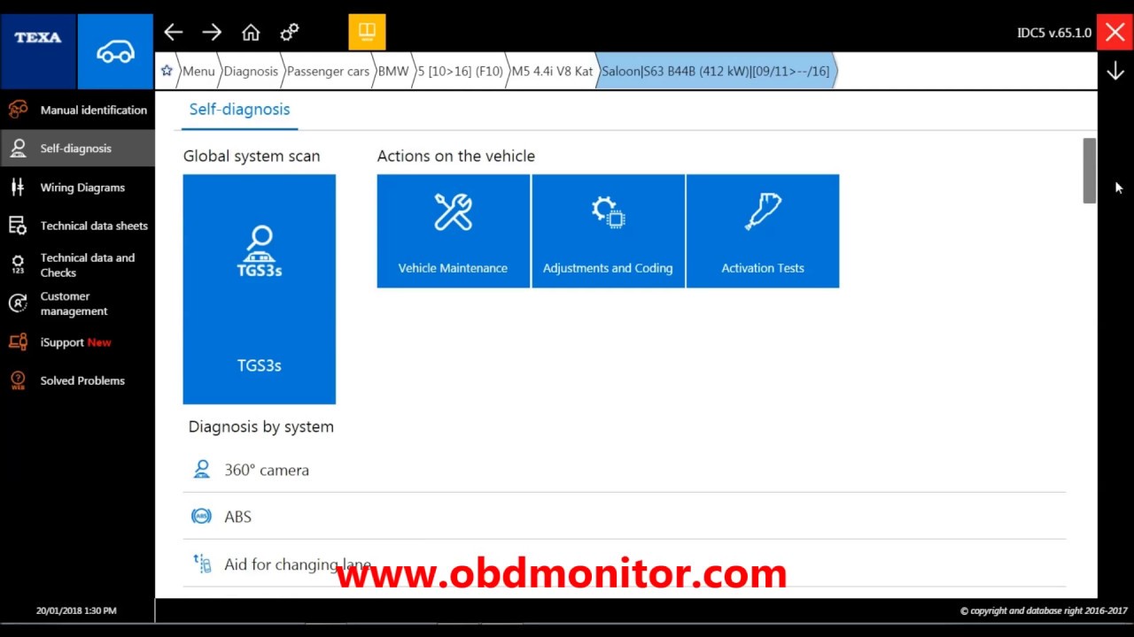This screenshot has width=1134, height=637.
Task: Click Passenger cars breadcrumb
Action: pyautogui.click(x=328, y=71)
